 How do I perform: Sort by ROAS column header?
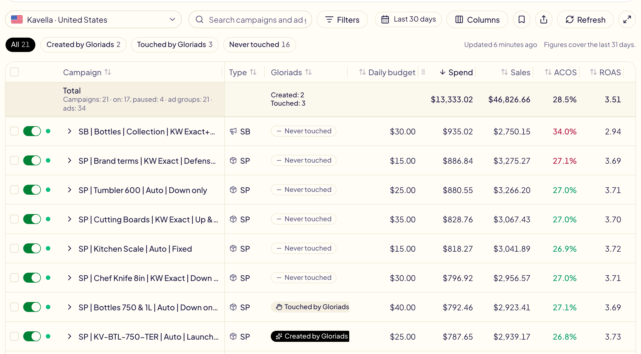click(605, 72)
